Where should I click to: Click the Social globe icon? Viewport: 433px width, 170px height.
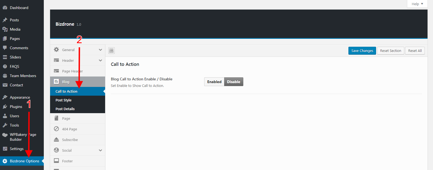tap(56, 150)
